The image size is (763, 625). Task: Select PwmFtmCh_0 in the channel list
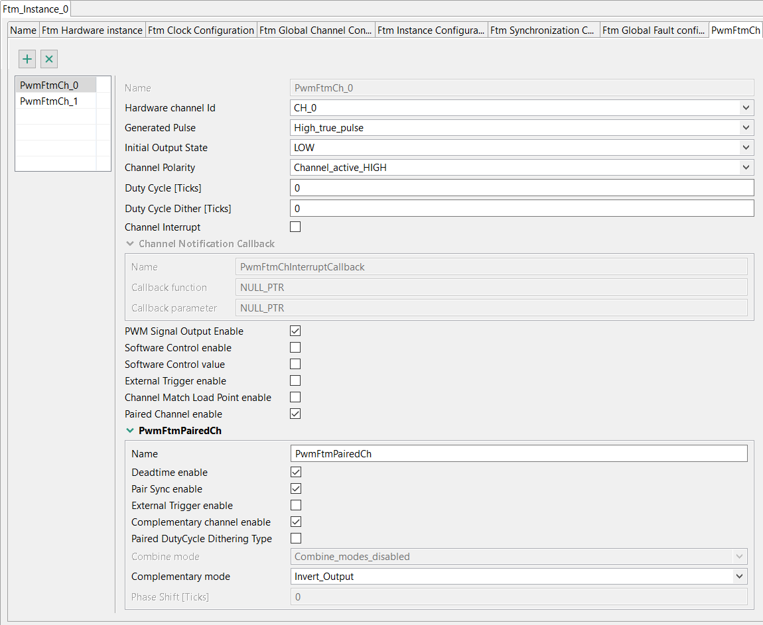[x=49, y=85]
